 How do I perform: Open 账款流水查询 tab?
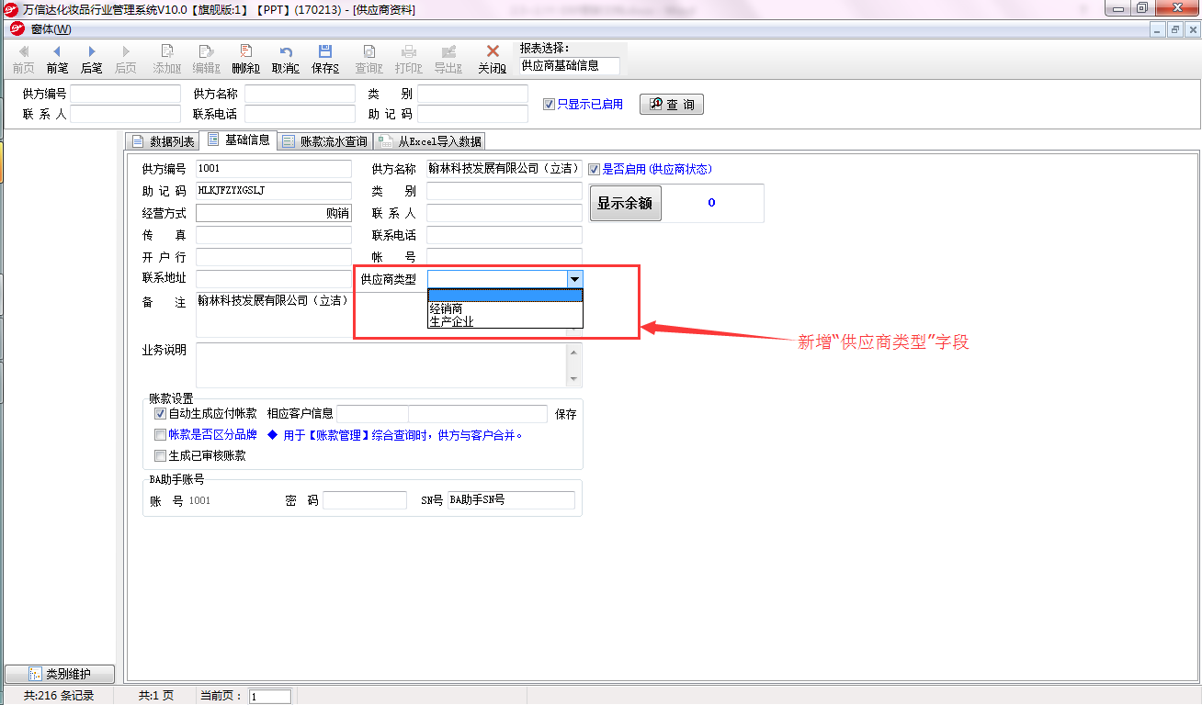[324, 141]
